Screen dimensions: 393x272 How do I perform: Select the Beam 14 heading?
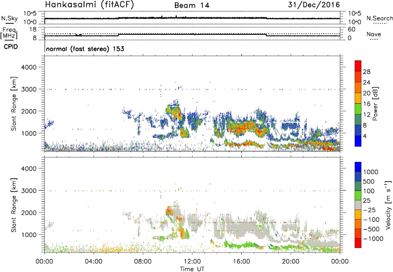click(192, 5)
